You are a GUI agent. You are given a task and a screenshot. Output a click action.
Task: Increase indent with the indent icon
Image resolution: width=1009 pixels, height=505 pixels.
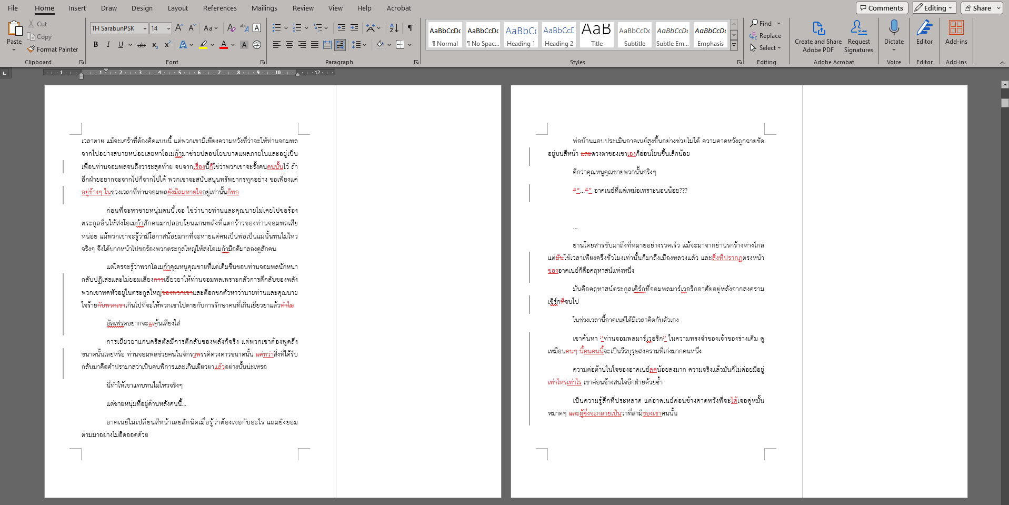pos(354,28)
